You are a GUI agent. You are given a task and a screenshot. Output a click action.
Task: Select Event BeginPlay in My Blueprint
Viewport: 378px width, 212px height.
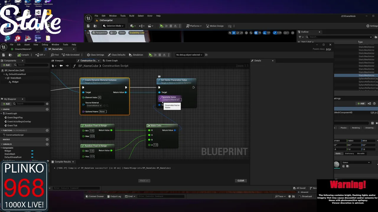[15, 117]
